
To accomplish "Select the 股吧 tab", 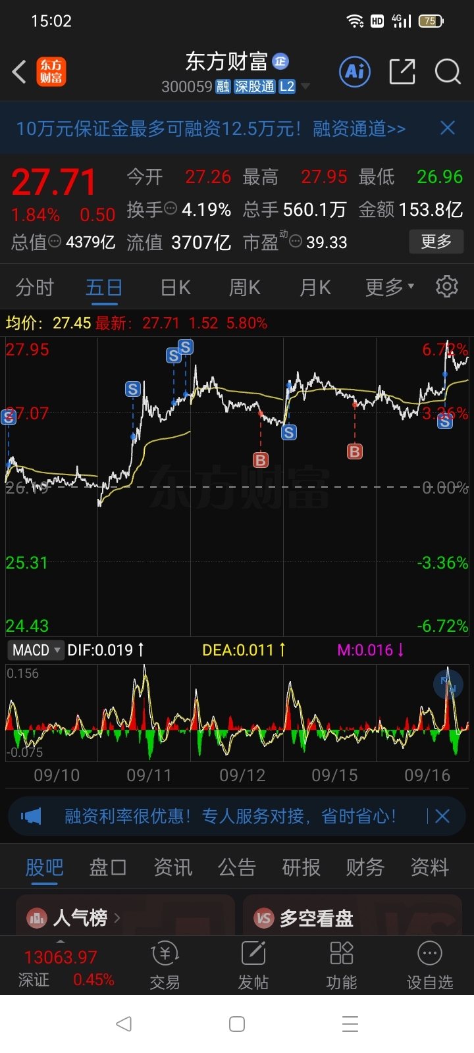I will (x=44, y=867).
